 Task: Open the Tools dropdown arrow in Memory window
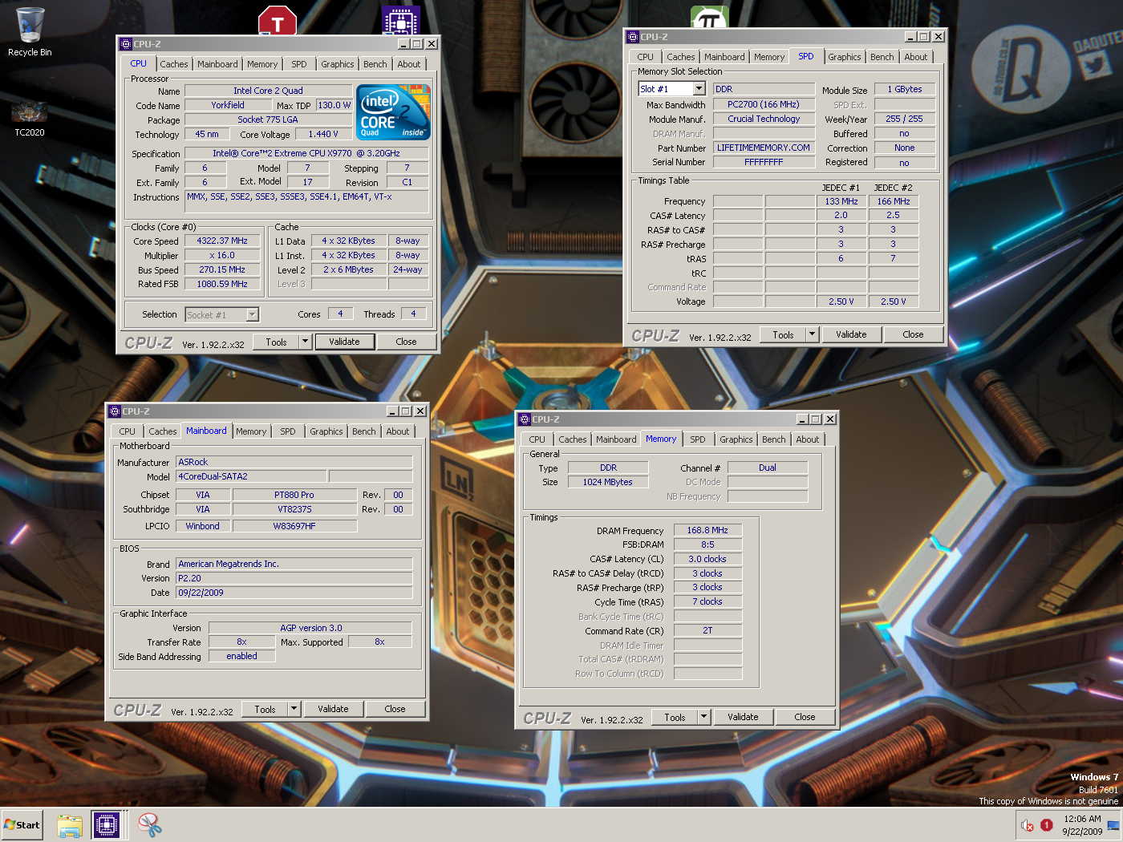[703, 717]
